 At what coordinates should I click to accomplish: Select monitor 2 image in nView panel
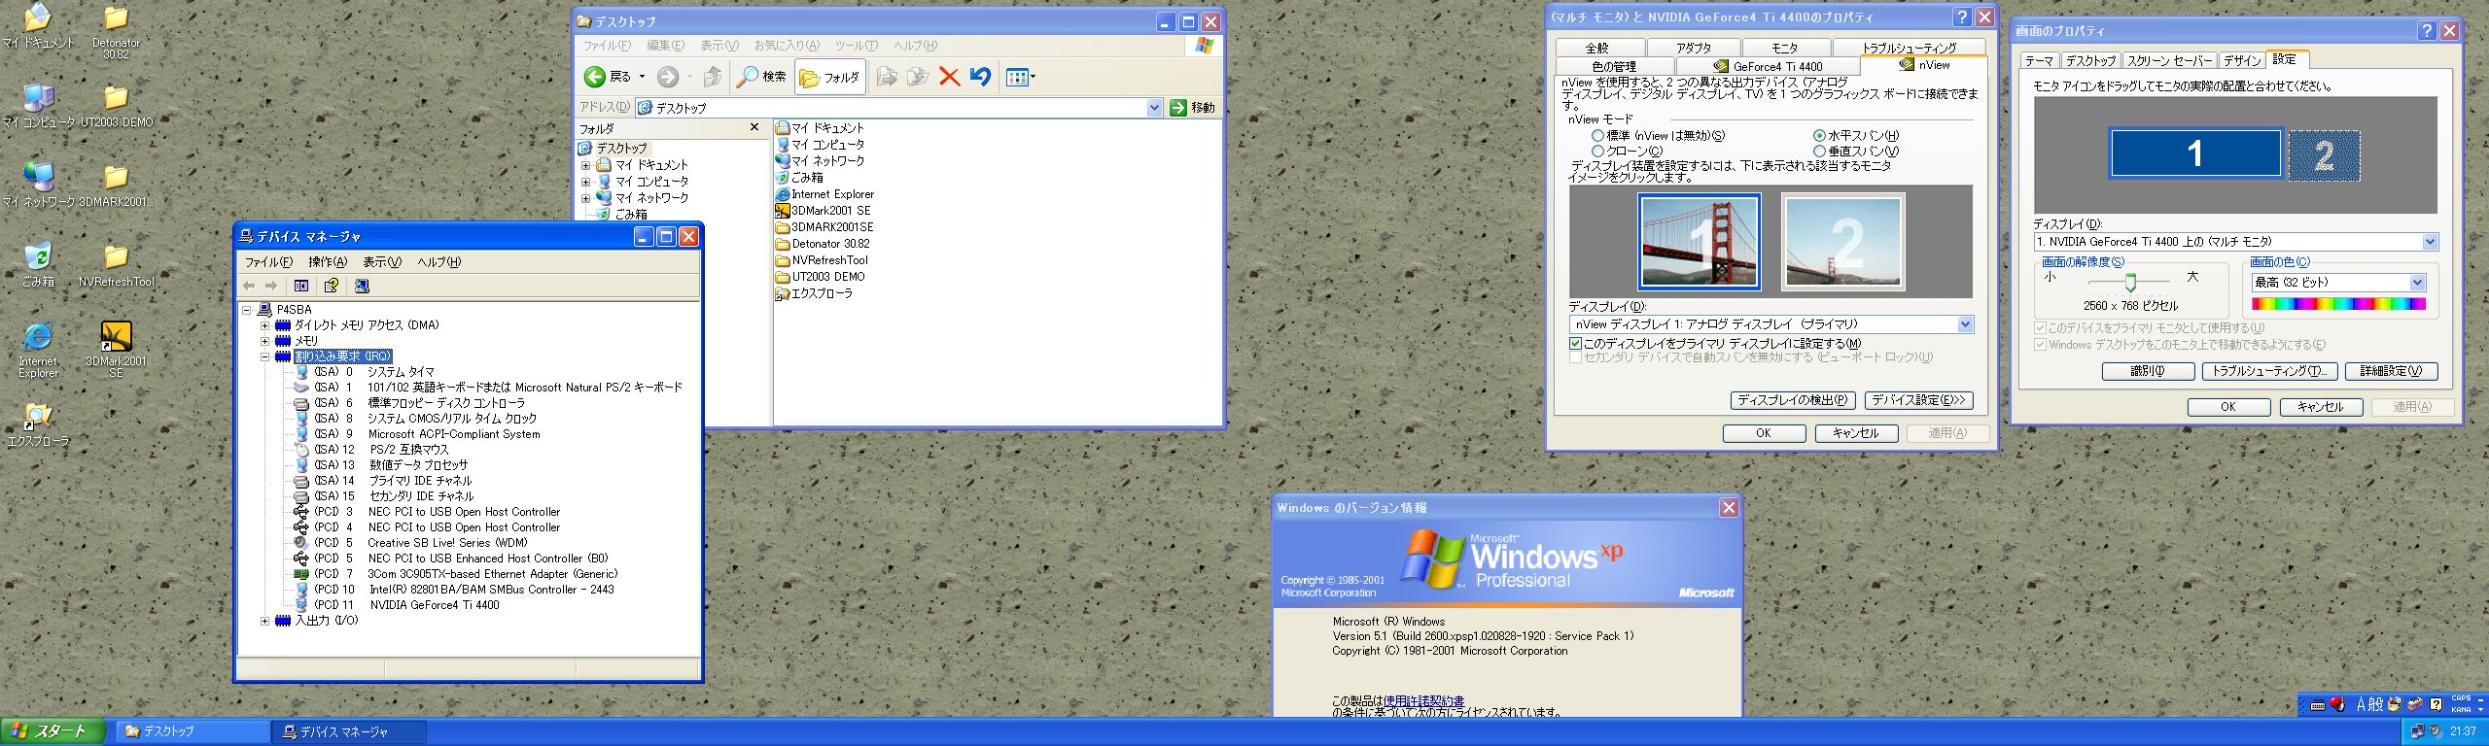tap(1842, 241)
